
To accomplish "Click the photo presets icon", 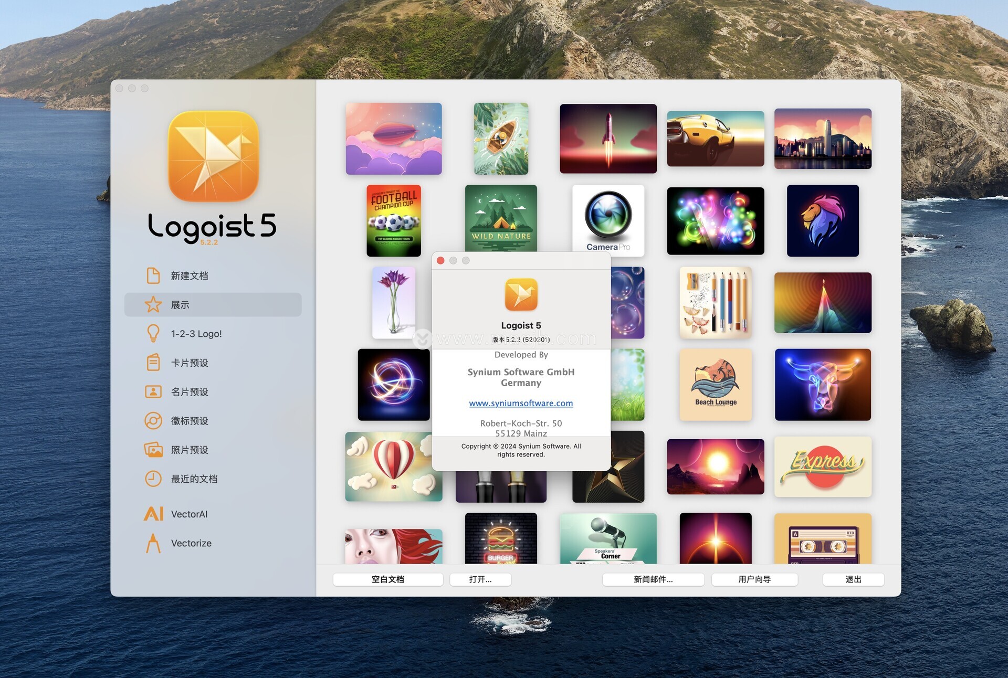I will point(153,450).
